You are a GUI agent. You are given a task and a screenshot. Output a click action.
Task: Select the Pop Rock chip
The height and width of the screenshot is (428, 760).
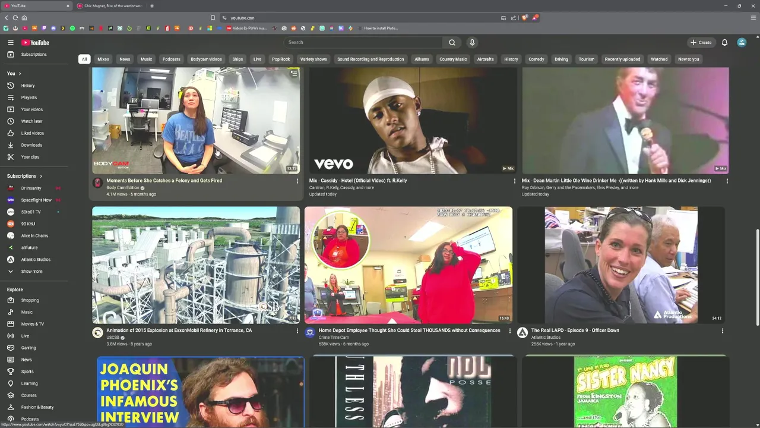[281, 59]
